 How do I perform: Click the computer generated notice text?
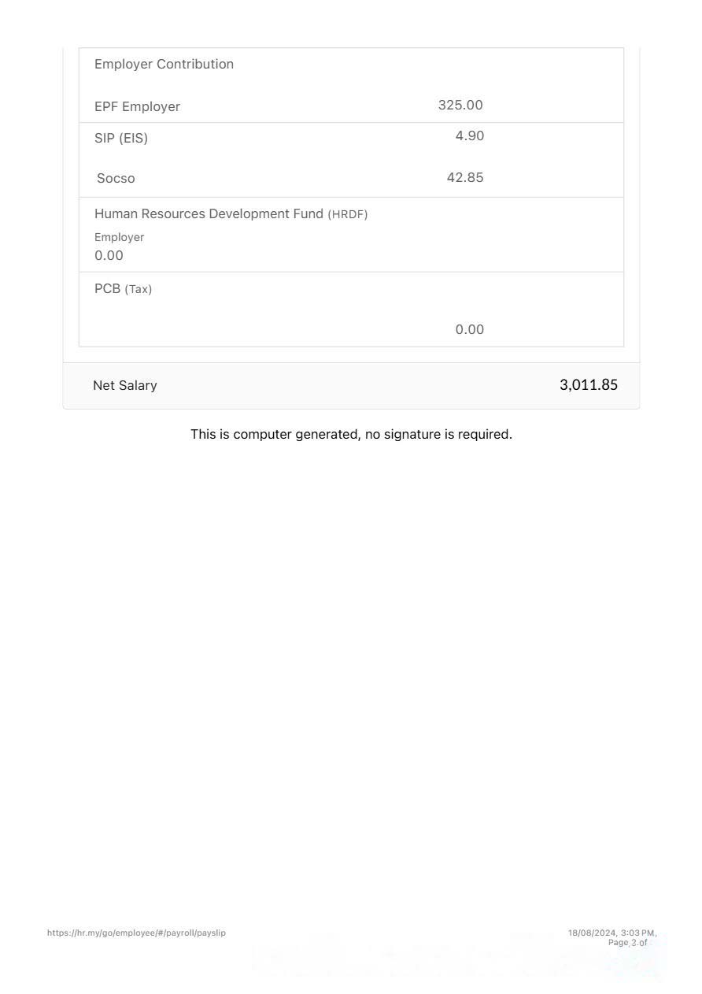click(351, 435)
